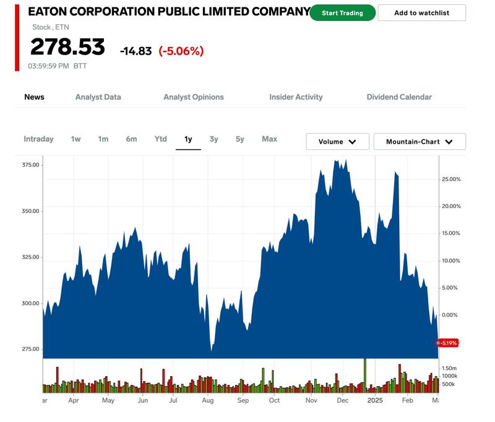
Task: Click the red -5.19% price marker
Action: 449,343
